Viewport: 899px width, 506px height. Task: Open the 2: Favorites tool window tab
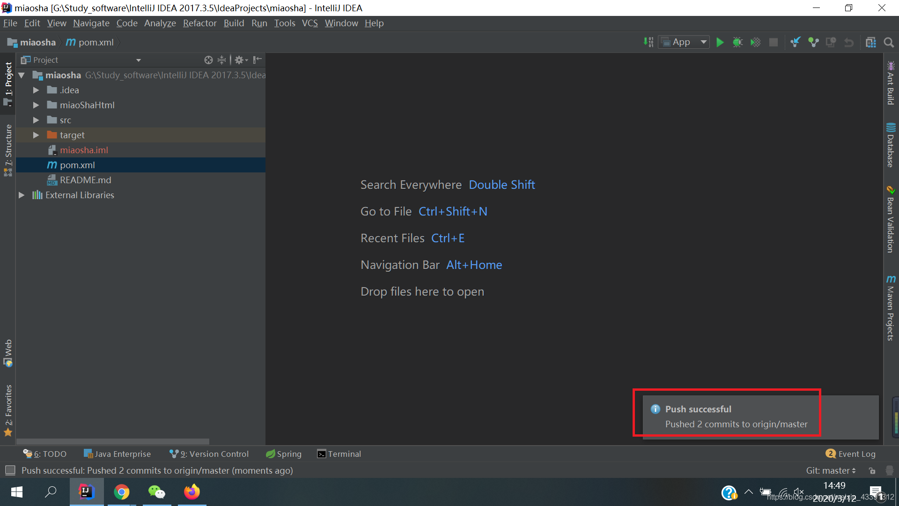pos(8,410)
